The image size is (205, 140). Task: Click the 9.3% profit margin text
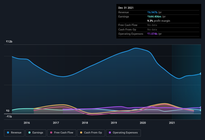[159, 21]
